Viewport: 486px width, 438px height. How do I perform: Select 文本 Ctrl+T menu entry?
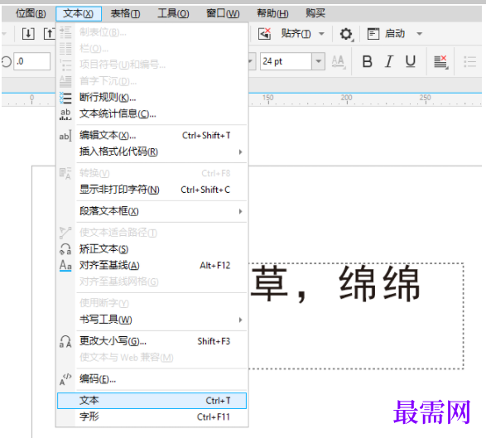[x=152, y=401]
